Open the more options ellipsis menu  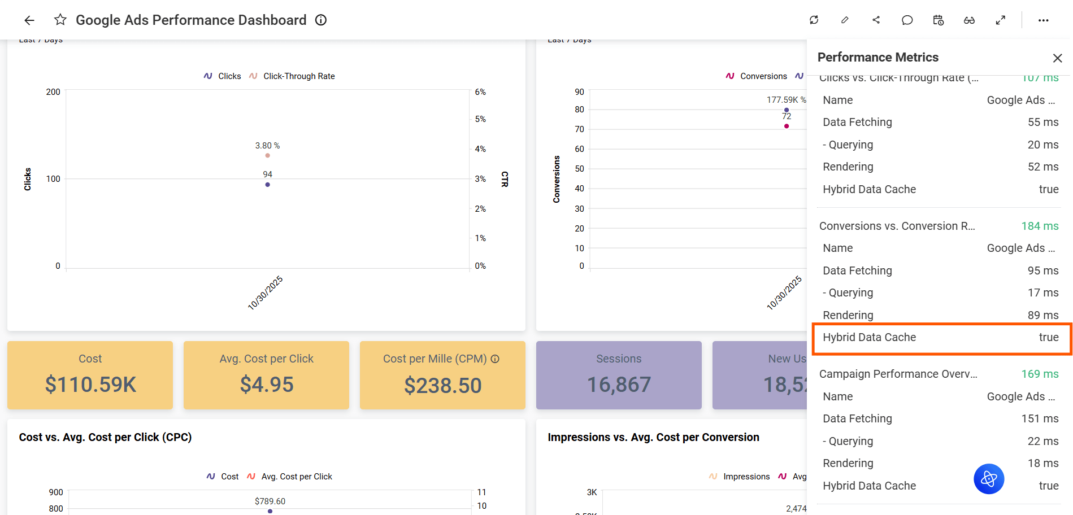1043,20
